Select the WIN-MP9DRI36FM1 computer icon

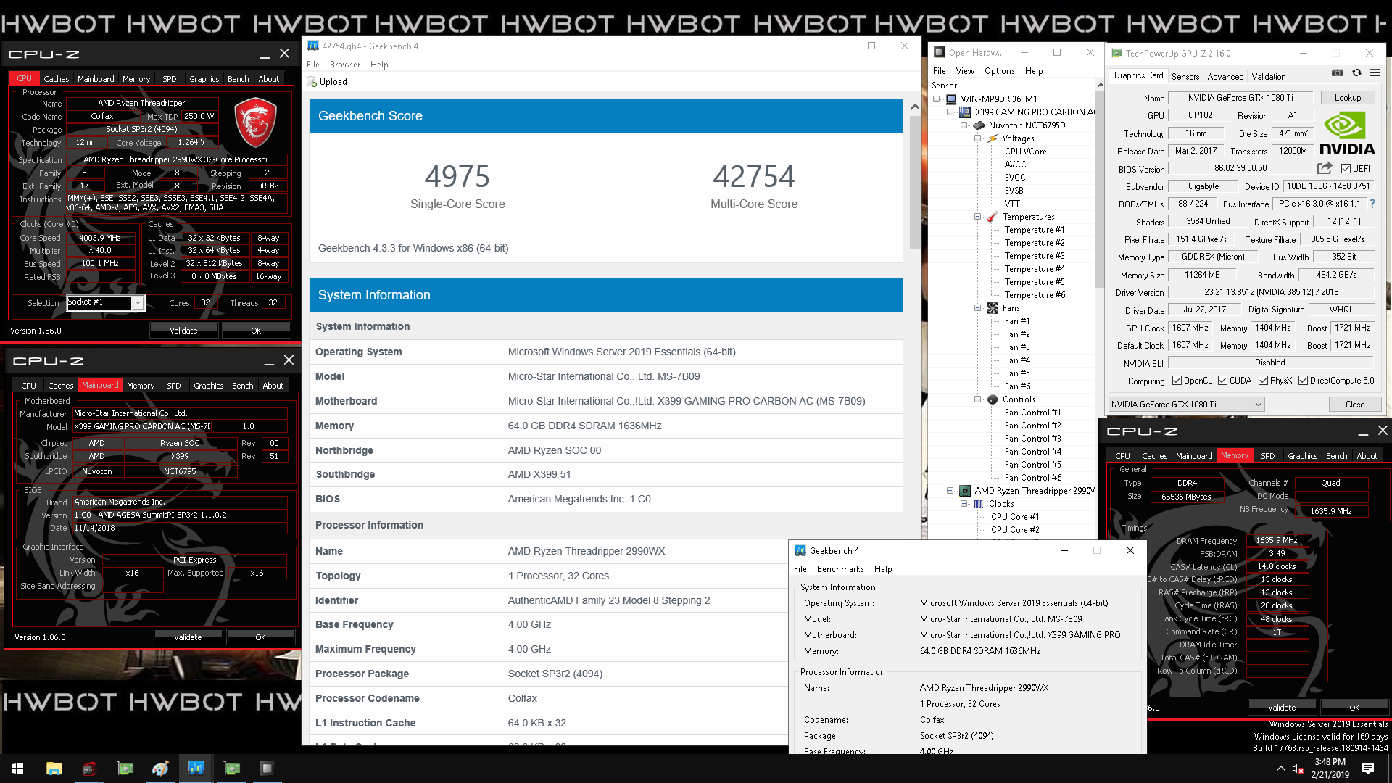[951, 99]
